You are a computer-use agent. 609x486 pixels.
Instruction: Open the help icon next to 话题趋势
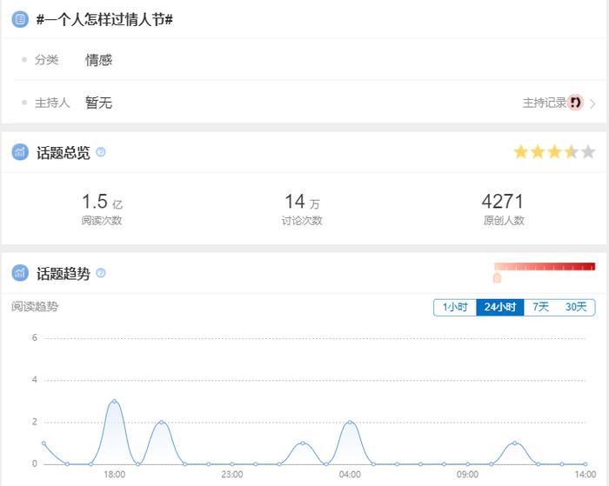click(101, 273)
